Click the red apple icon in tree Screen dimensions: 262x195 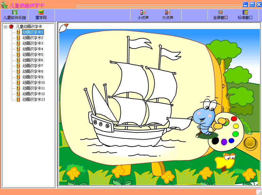[11, 26]
